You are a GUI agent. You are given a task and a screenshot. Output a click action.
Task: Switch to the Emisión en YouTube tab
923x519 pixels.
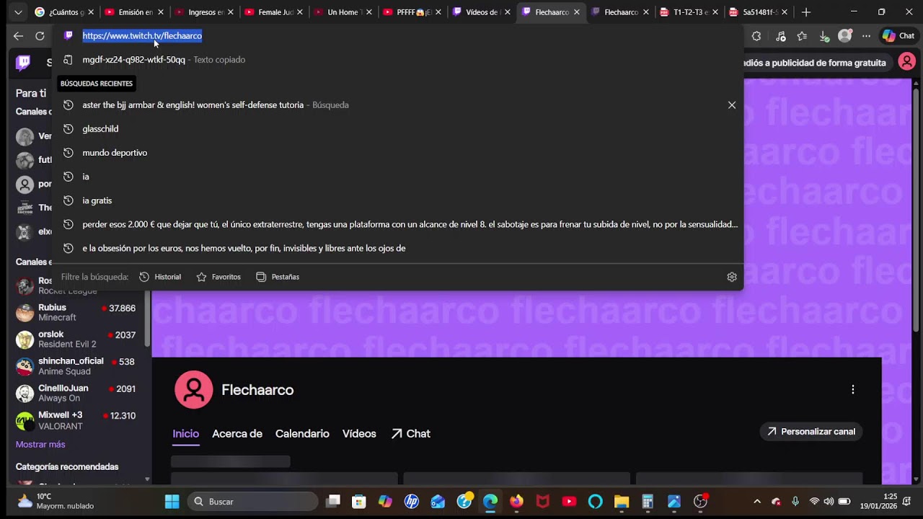[x=133, y=12]
